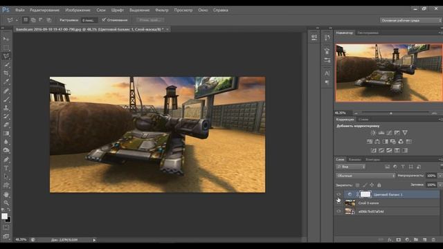Select the Zoom tool in toolbox
Image resolution: width=443 pixels, height=249 pixels.
tap(6, 203)
